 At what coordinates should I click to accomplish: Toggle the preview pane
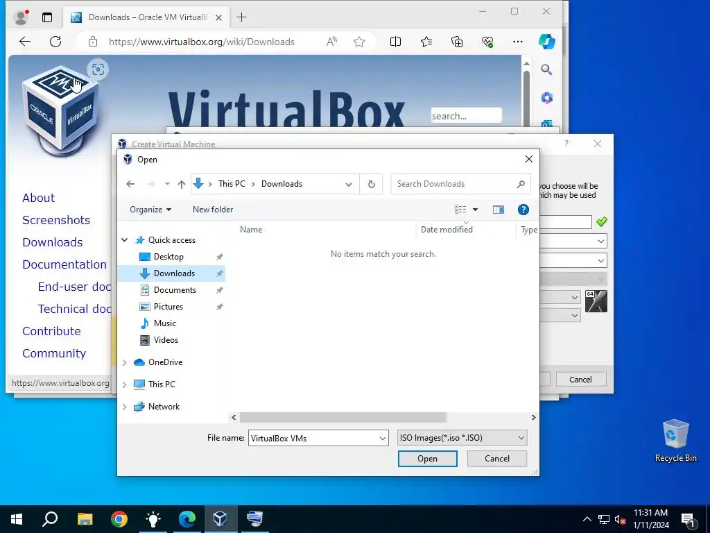point(499,210)
